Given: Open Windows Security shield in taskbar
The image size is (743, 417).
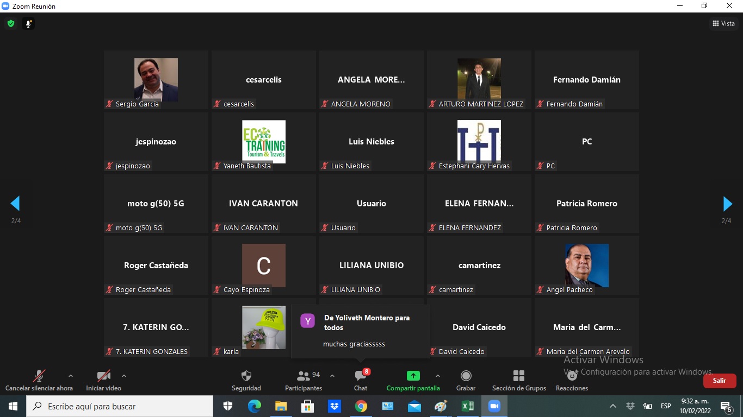Looking at the screenshot, I should (227, 406).
